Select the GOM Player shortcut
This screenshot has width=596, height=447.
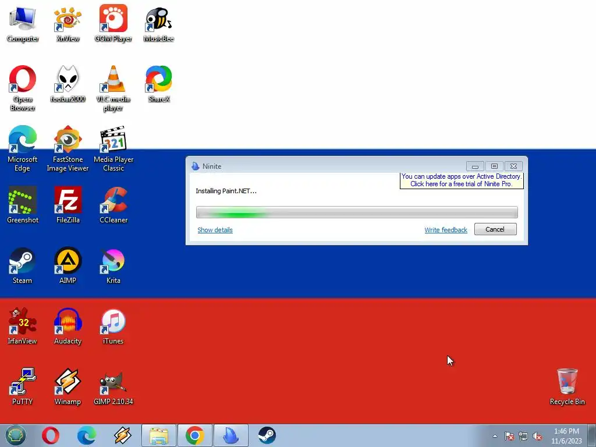(113, 23)
